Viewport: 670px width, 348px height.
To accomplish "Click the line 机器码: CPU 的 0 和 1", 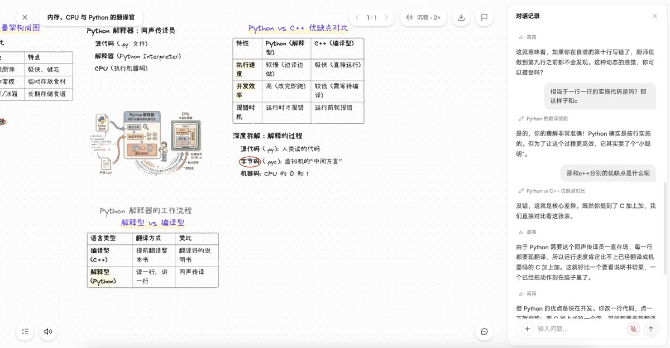I will pos(275,174).
